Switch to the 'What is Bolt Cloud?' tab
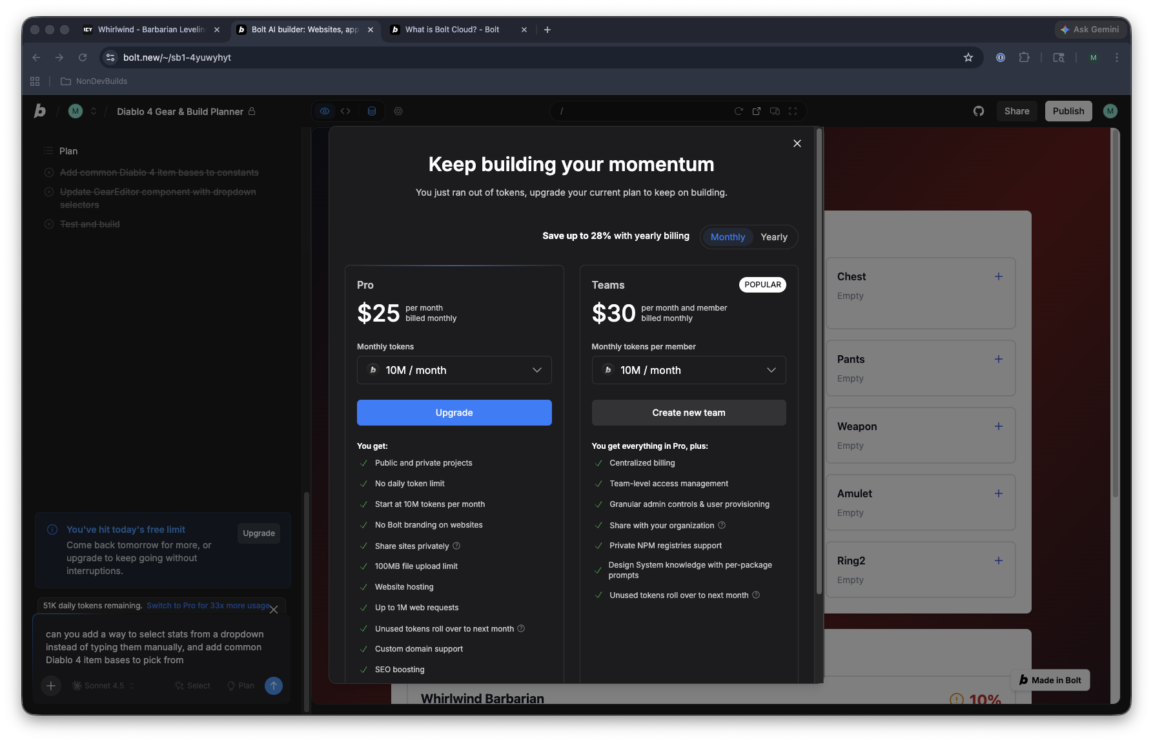 click(x=452, y=29)
